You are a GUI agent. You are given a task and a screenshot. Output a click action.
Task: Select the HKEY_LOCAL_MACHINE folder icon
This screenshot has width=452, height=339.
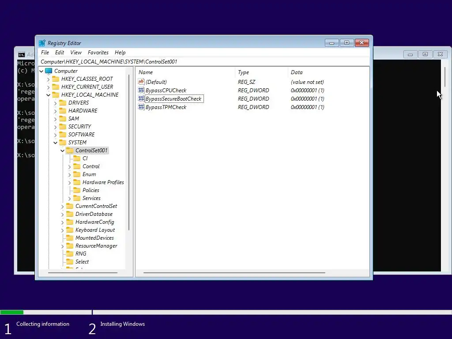[x=56, y=94]
